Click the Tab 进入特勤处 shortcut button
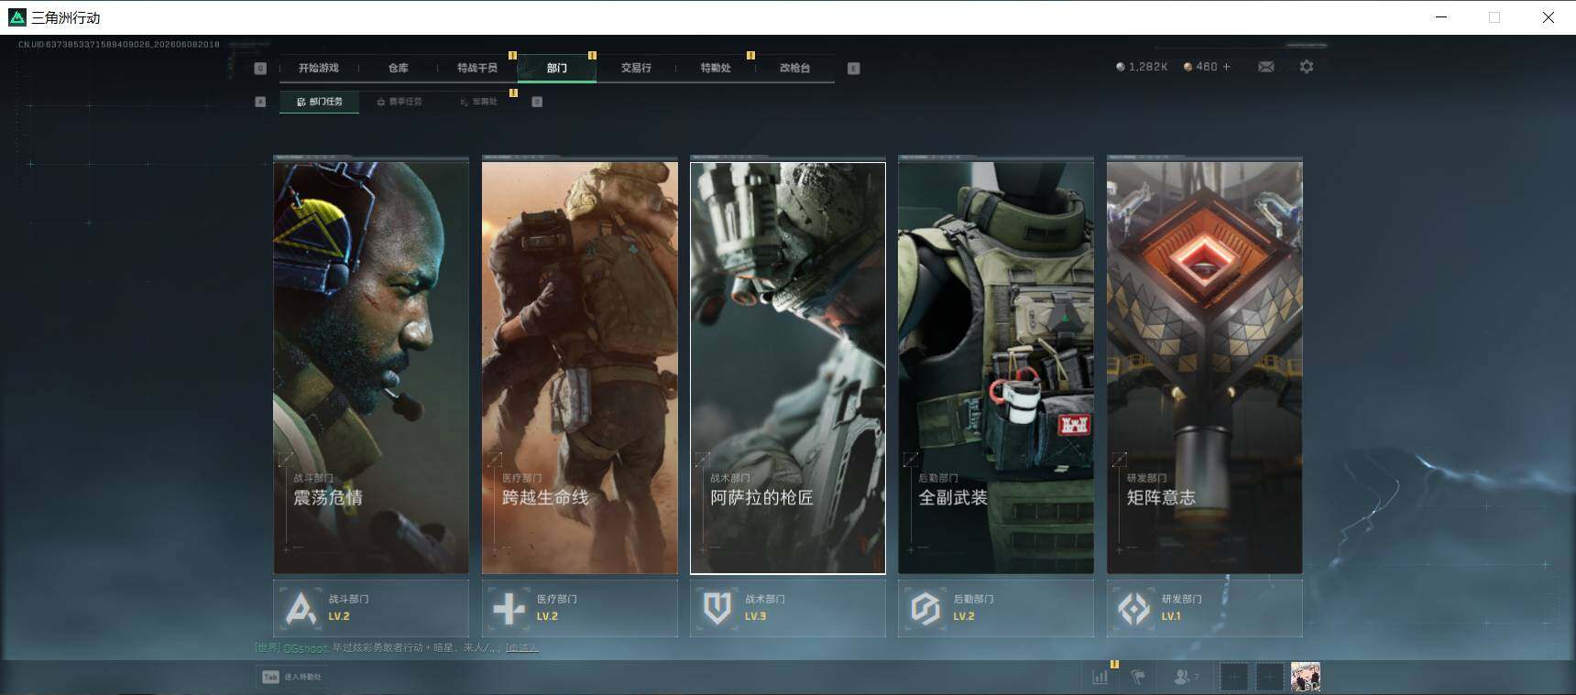Image resolution: width=1576 pixels, height=695 pixels. pyautogui.click(x=292, y=677)
